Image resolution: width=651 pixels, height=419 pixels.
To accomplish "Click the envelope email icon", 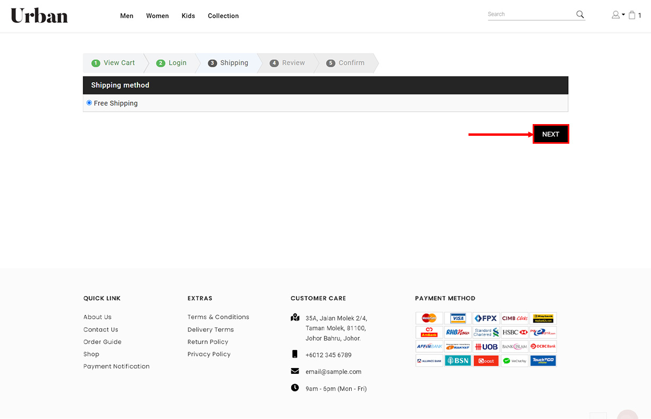I will click(295, 371).
